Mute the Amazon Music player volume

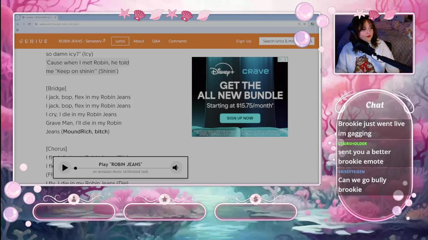(x=175, y=168)
